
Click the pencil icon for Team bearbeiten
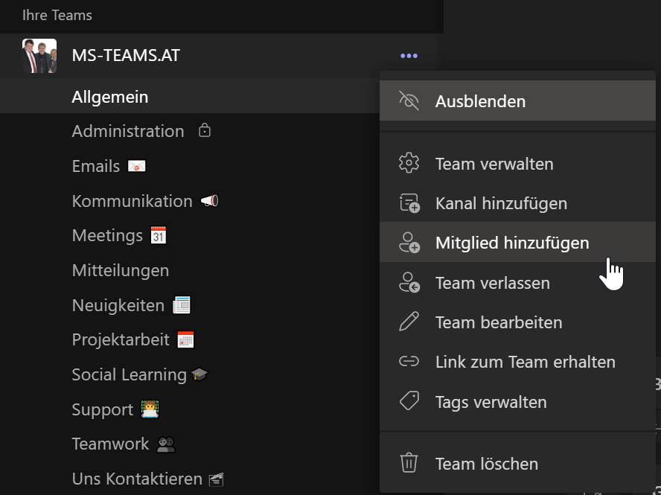click(x=409, y=322)
